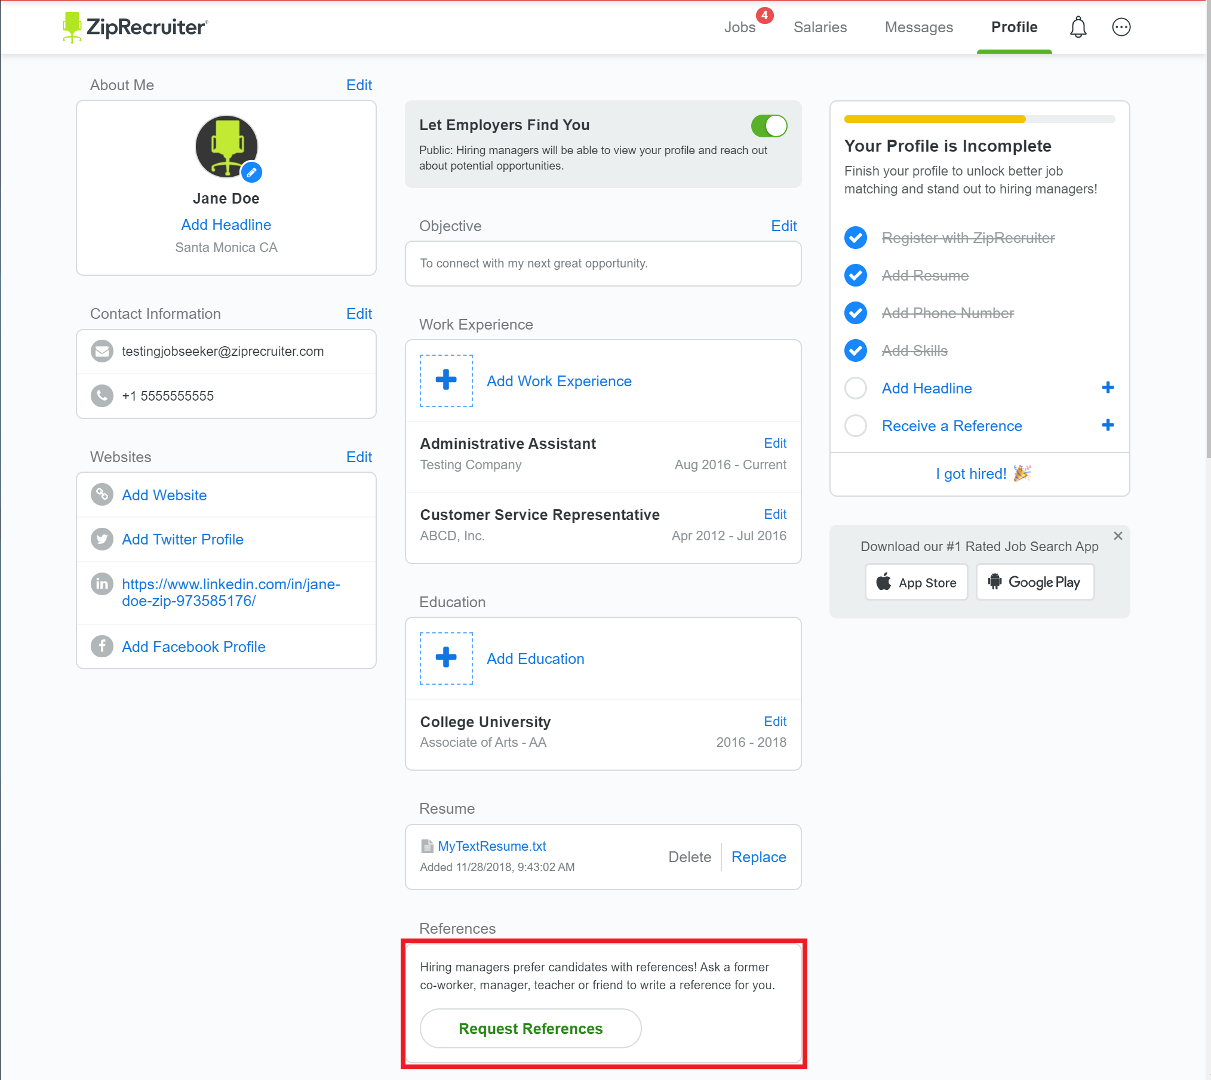Click the blue plus Add Education icon
The height and width of the screenshot is (1080, 1211).
[446, 658]
